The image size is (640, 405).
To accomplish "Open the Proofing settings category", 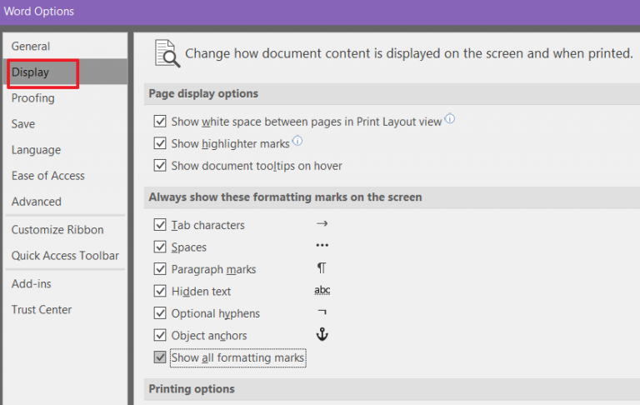I will (x=65, y=98).
